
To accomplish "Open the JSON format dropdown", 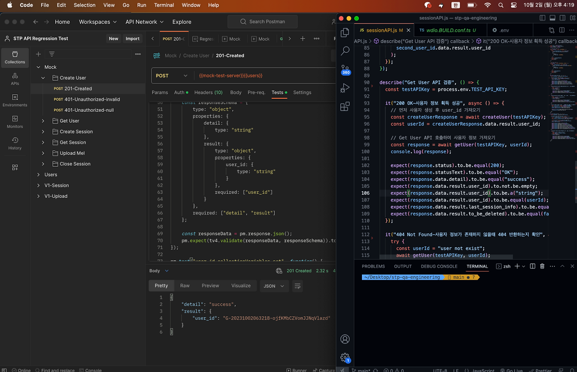I will tap(274, 286).
